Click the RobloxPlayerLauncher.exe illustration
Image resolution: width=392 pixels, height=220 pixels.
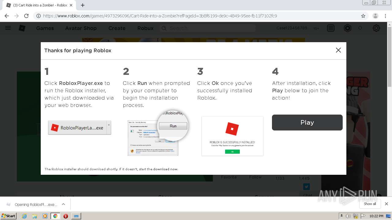pos(80,128)
